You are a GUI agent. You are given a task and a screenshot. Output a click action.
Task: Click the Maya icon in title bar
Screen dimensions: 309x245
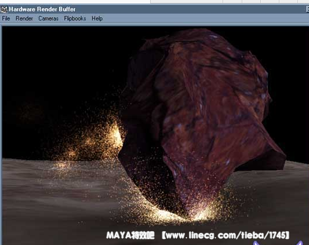tap(4, 9)
